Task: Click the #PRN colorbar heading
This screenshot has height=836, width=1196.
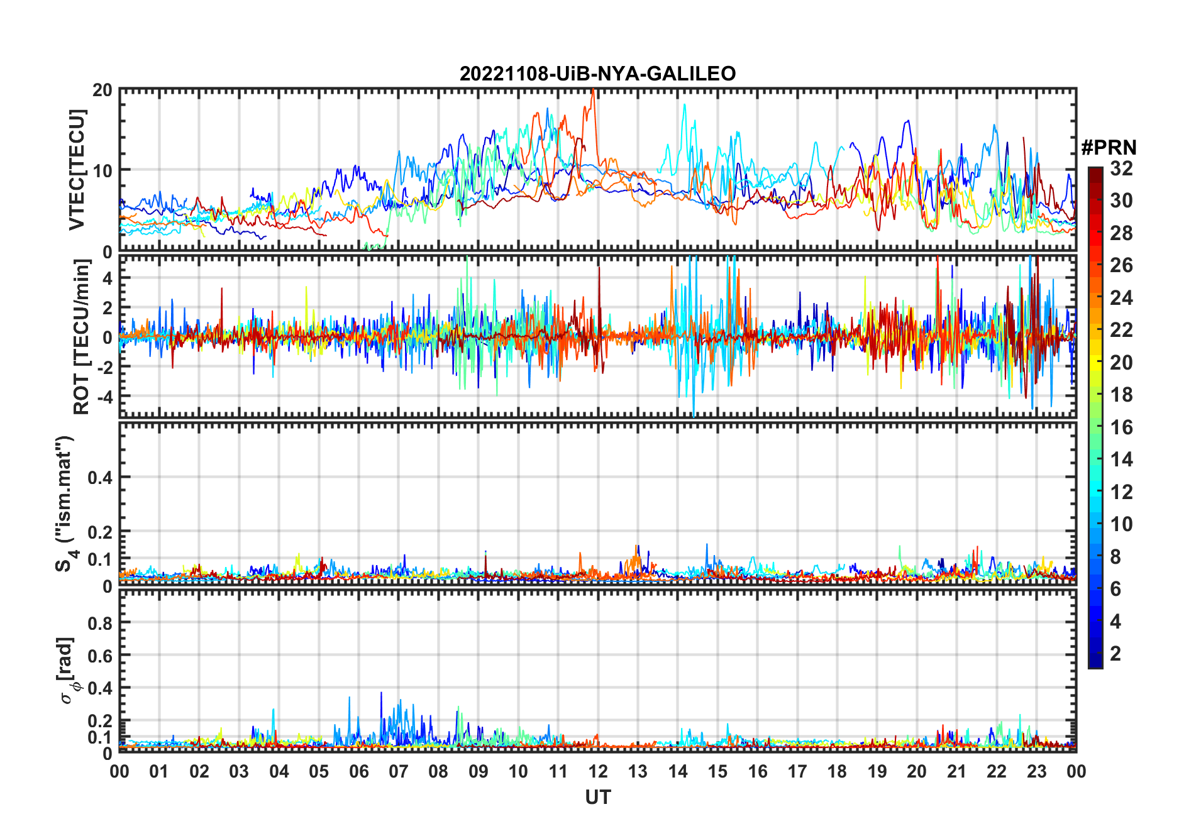Action: click(x=1109, y=148)
